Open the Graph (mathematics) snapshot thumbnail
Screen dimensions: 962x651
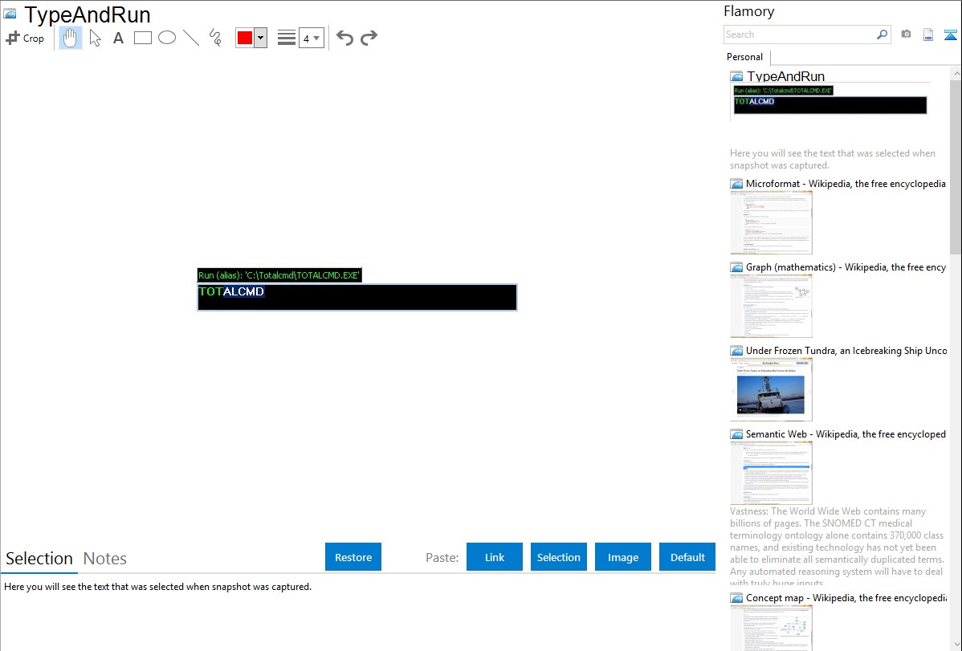(x=771, y=306)
